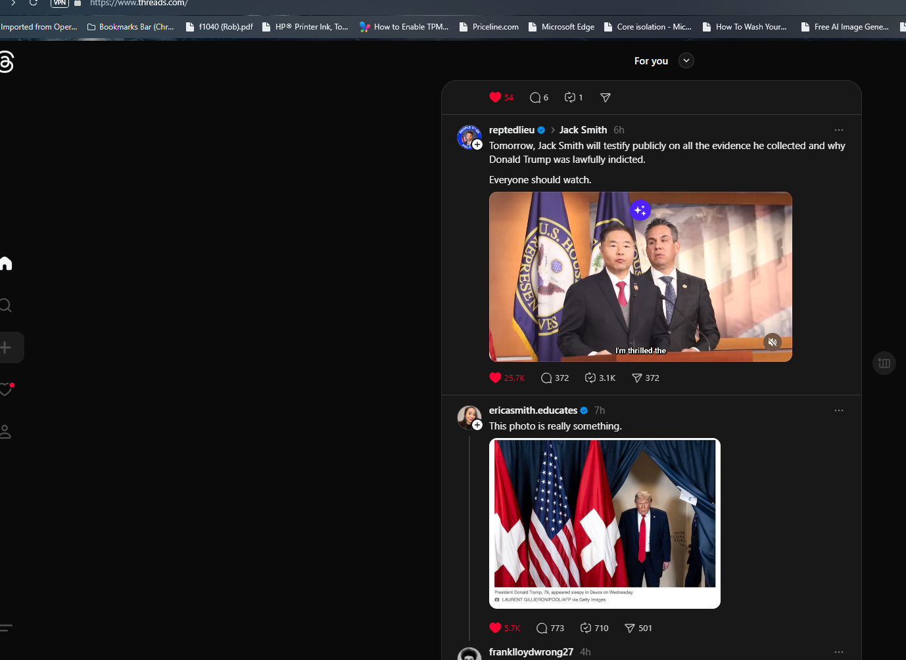Toggle like on ericasmith.educates post

click(x=496, y=628)
